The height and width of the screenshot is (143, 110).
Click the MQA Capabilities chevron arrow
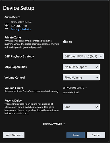tap(97, 67)
